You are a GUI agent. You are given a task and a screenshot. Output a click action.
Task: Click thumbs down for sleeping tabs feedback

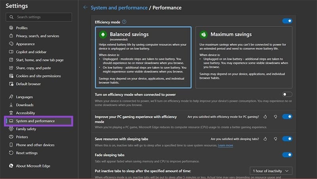click(x=275, y=139)
